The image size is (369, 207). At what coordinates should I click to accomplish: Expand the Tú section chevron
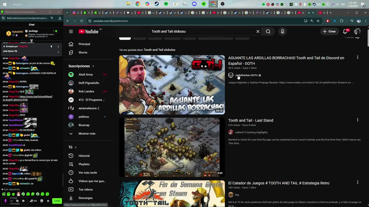[76, 147]
